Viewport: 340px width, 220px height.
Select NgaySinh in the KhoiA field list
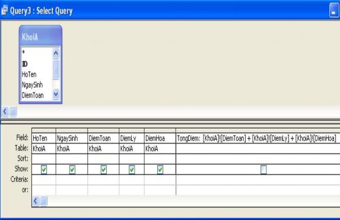pyautogui.click(x=32, y=85)
